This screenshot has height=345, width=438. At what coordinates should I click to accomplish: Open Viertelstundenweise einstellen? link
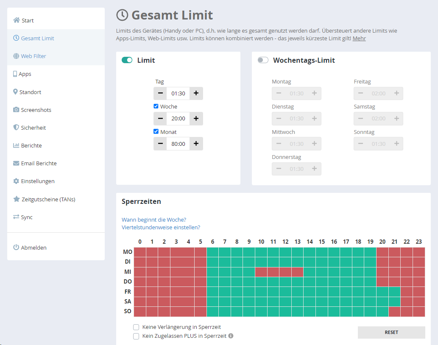161,227
